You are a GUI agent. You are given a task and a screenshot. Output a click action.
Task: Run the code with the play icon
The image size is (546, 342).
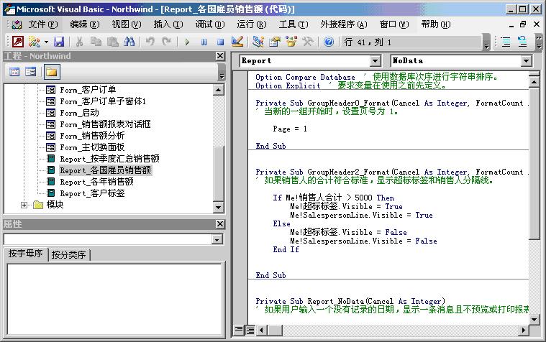[x=187, y=42]
